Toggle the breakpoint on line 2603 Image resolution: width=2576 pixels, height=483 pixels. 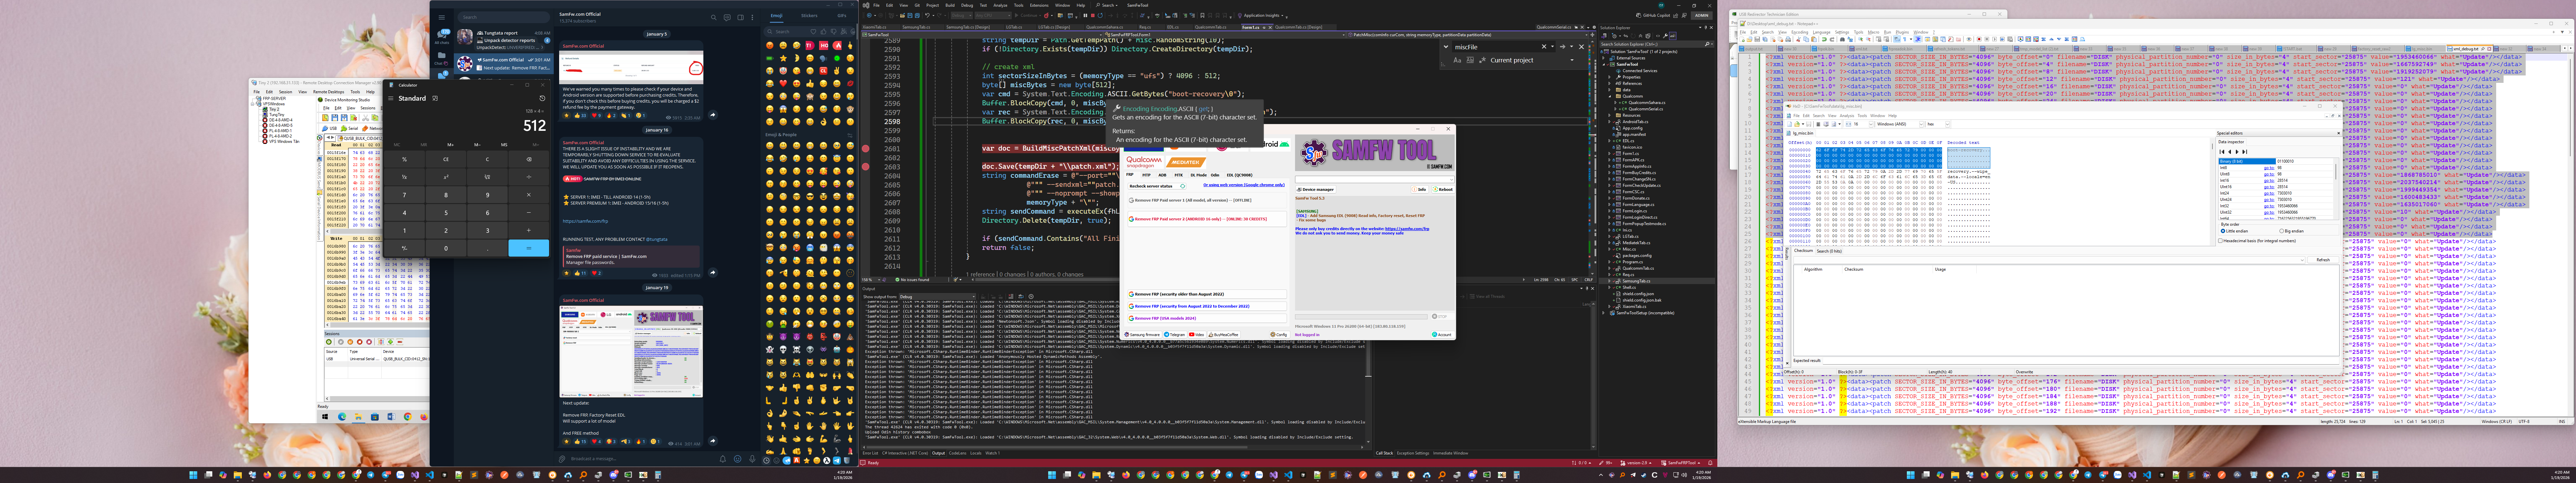tap(866, 167)
